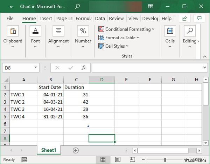
Task: Select cell with date 04-01-21
Action: click(51, 95)
